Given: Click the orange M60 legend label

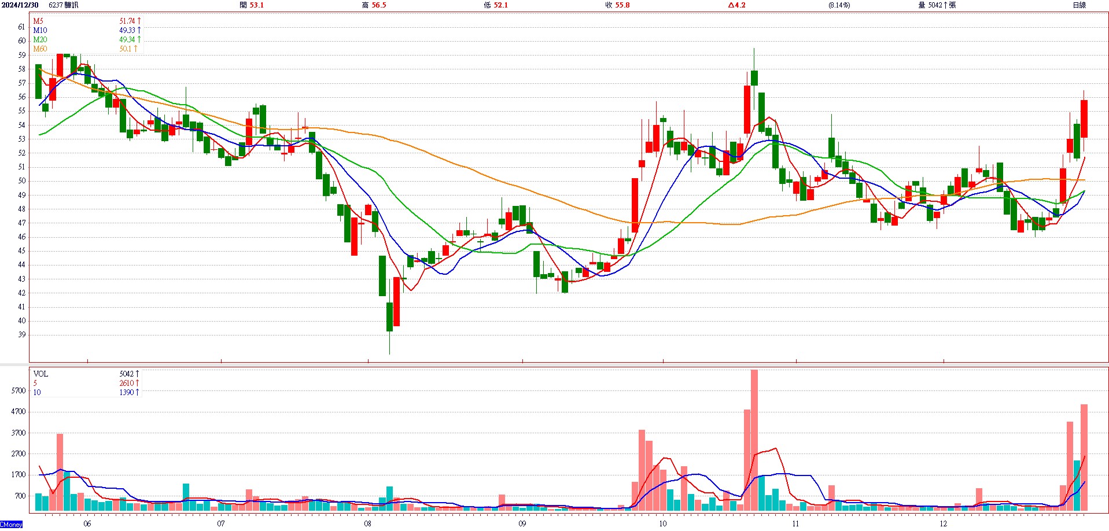Looking at the screenshot, I should (x=40, y=49).
